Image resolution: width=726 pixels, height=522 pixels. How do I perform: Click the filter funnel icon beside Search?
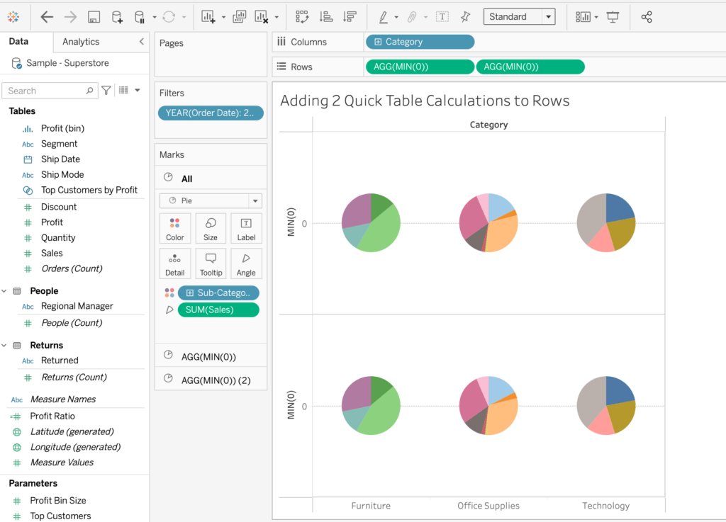[106, 91]
